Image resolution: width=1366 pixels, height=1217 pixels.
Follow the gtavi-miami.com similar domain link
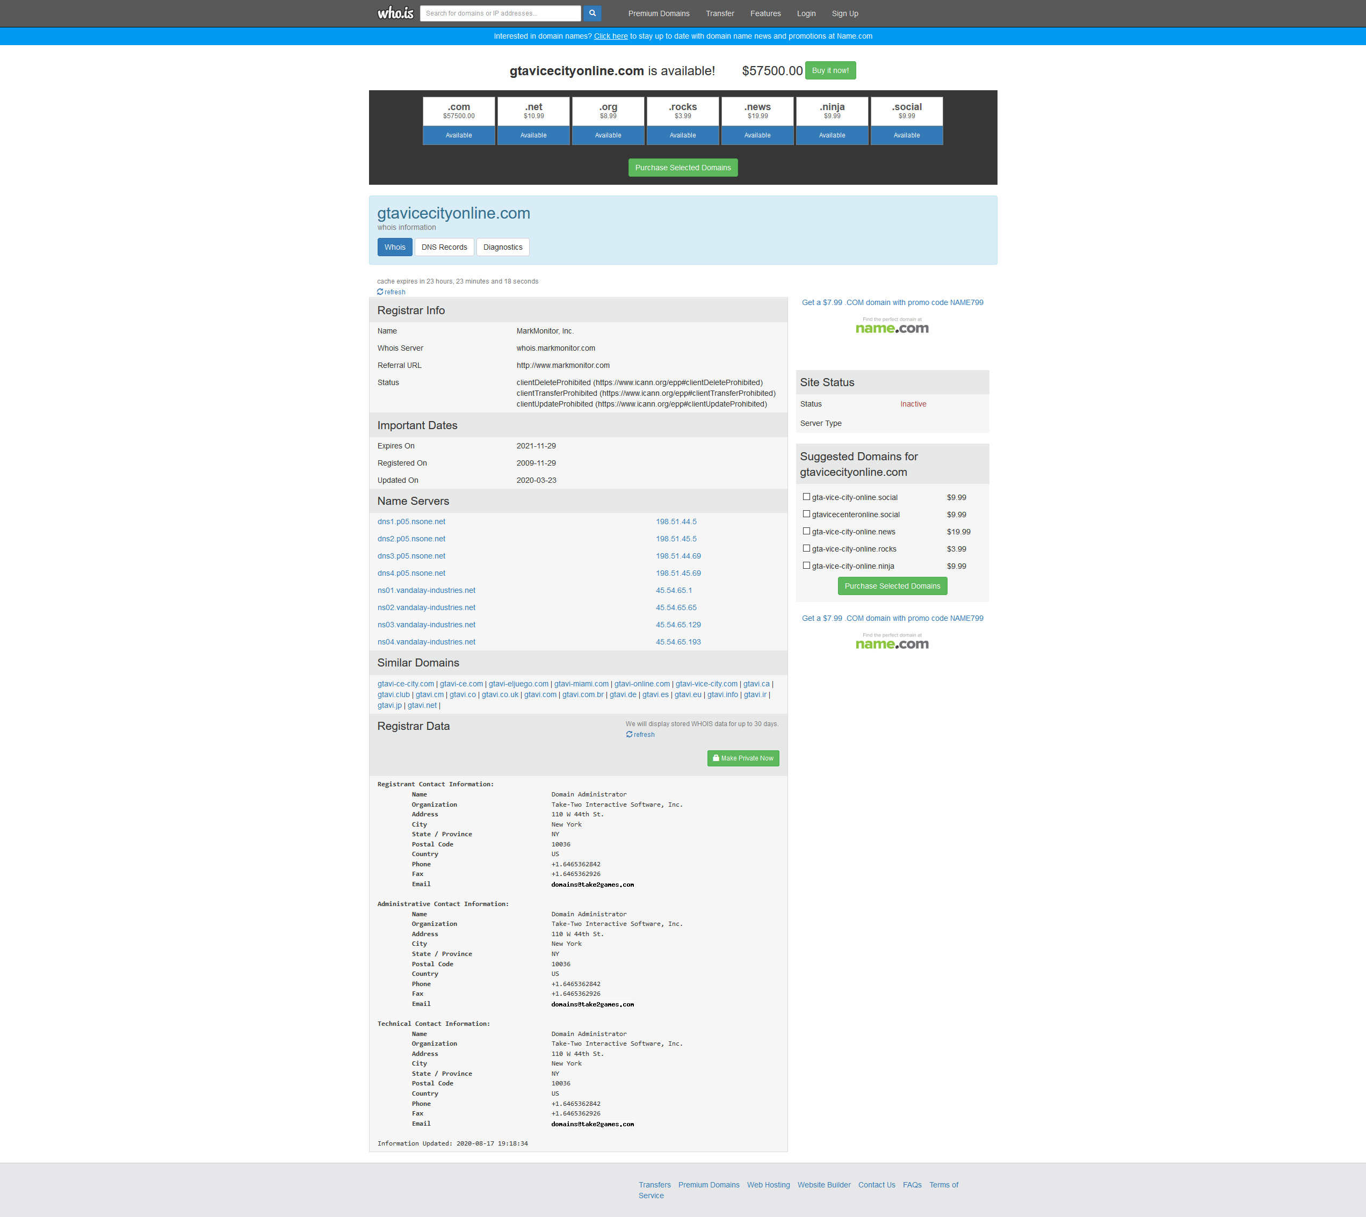pos(581,684)
